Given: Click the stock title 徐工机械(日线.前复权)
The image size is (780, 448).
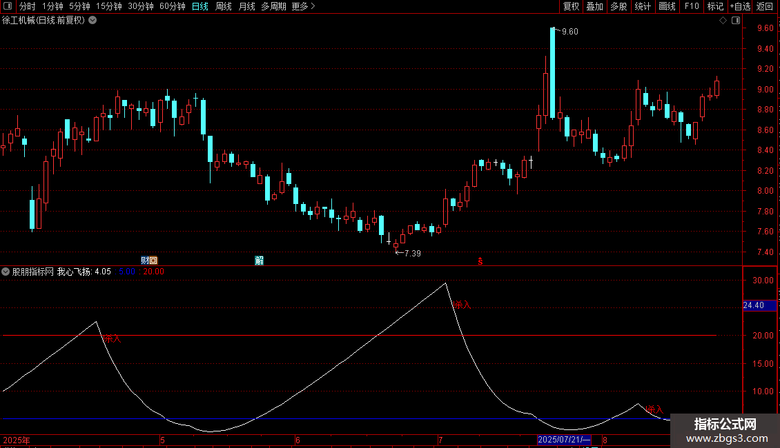Looking at the screenshot, I should click(x=43, y=21).
